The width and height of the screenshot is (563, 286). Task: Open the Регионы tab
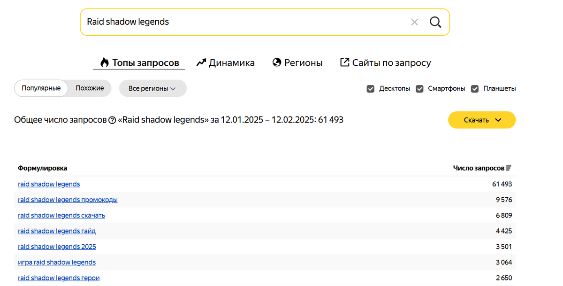click(297, 63)
